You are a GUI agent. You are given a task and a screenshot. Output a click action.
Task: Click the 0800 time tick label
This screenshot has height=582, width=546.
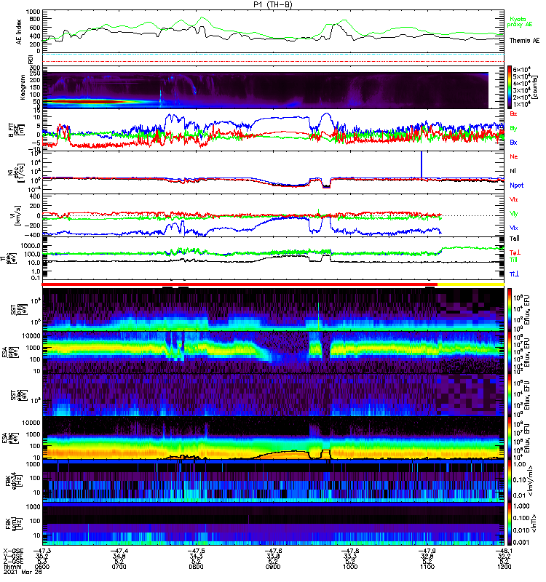point(196,567)
